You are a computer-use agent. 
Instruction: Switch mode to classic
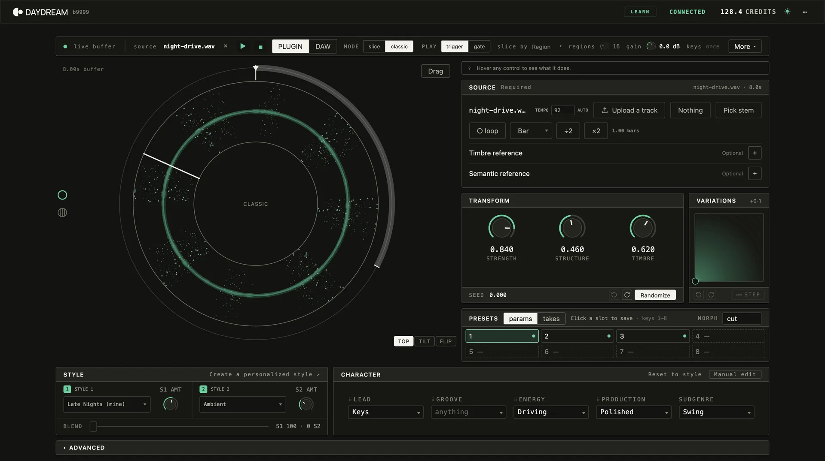[x=399, y=46]
